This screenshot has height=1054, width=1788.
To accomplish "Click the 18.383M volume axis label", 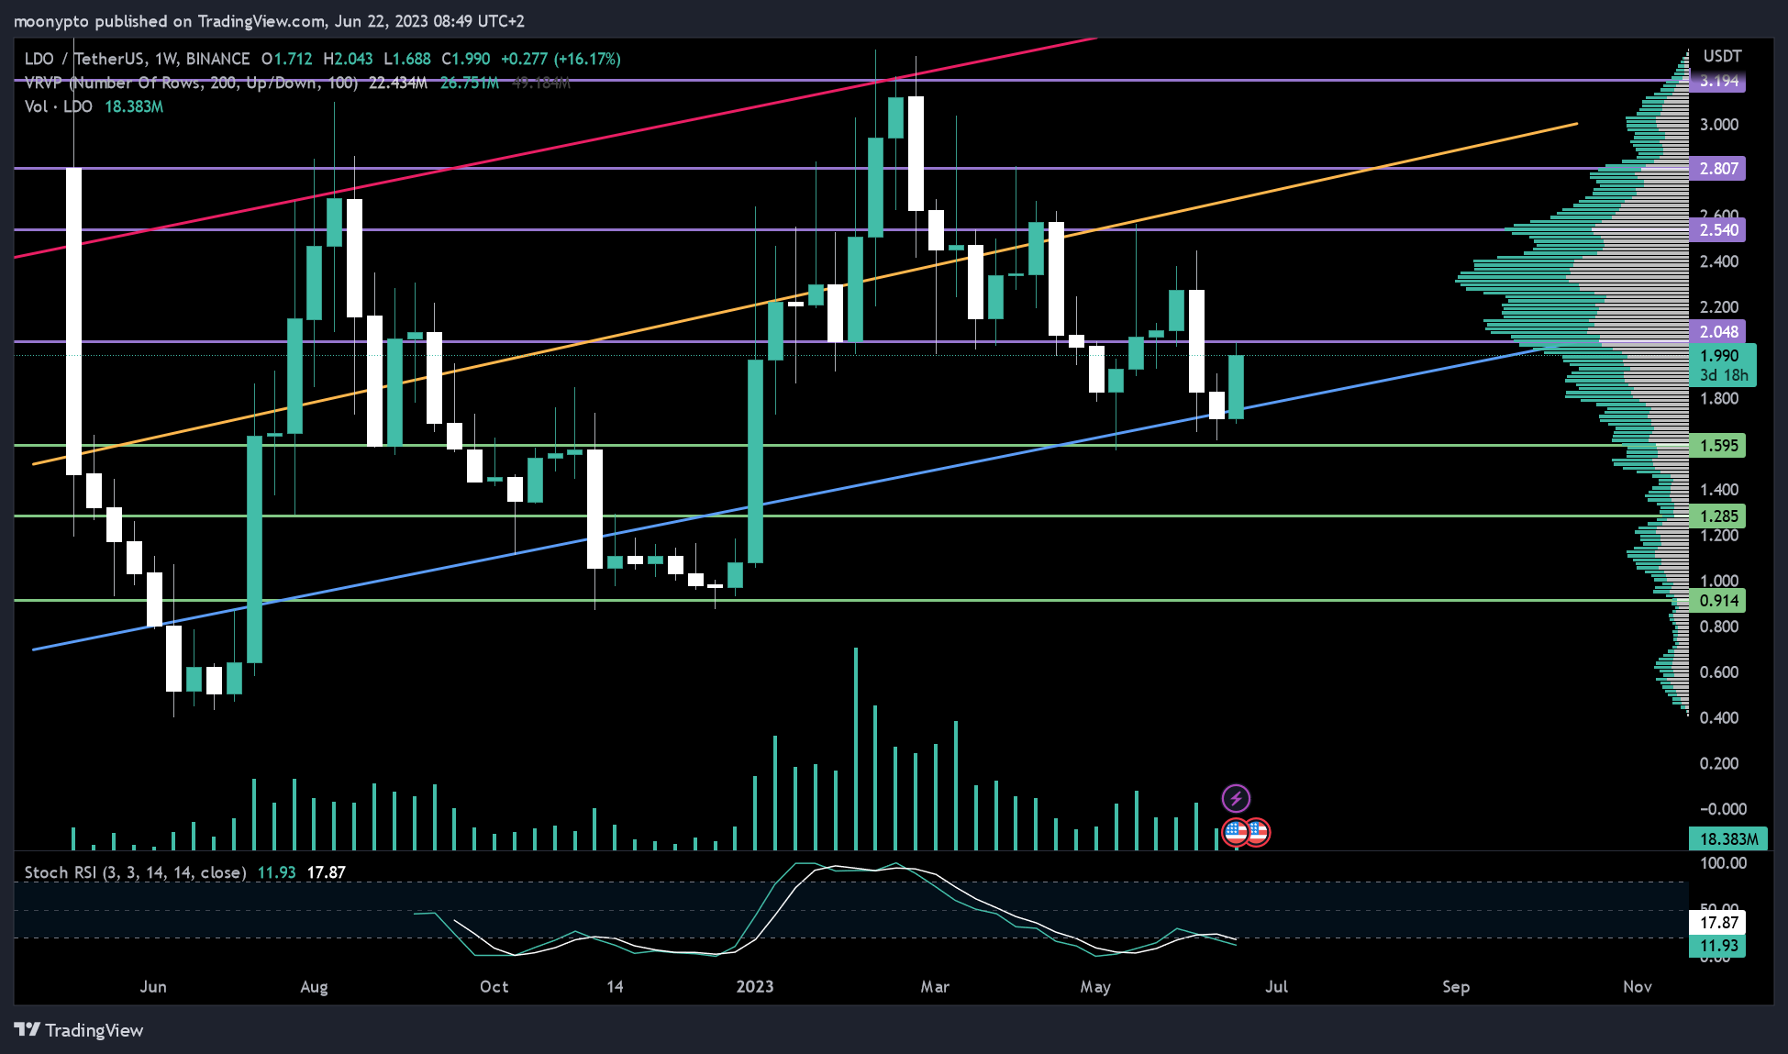I will 1727,838.
